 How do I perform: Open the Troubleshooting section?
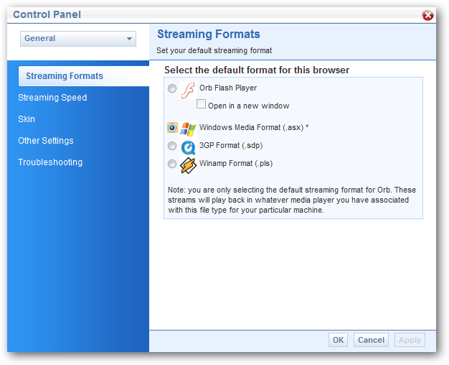point(50,162)
